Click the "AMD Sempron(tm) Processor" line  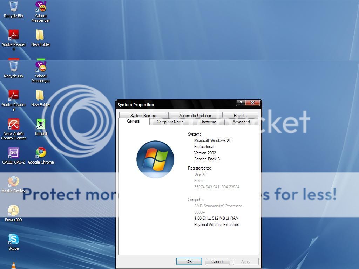(x=218, y=206)
